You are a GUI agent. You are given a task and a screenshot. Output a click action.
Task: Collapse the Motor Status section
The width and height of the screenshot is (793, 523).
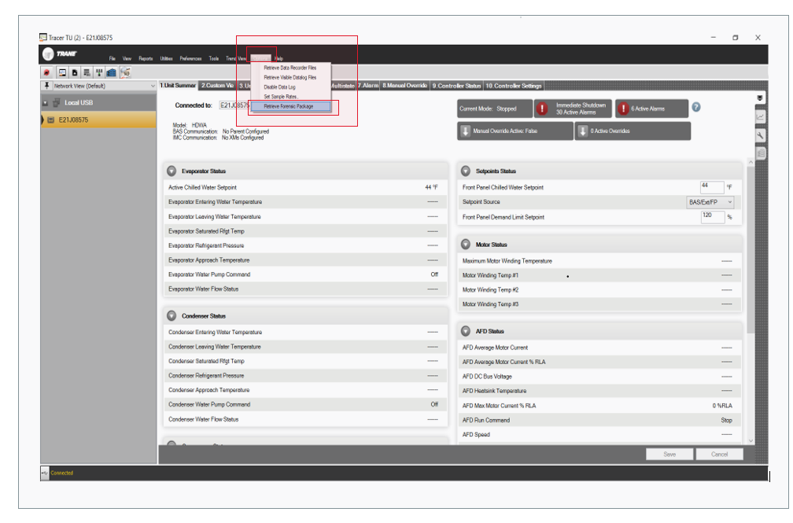pos(465,245)
